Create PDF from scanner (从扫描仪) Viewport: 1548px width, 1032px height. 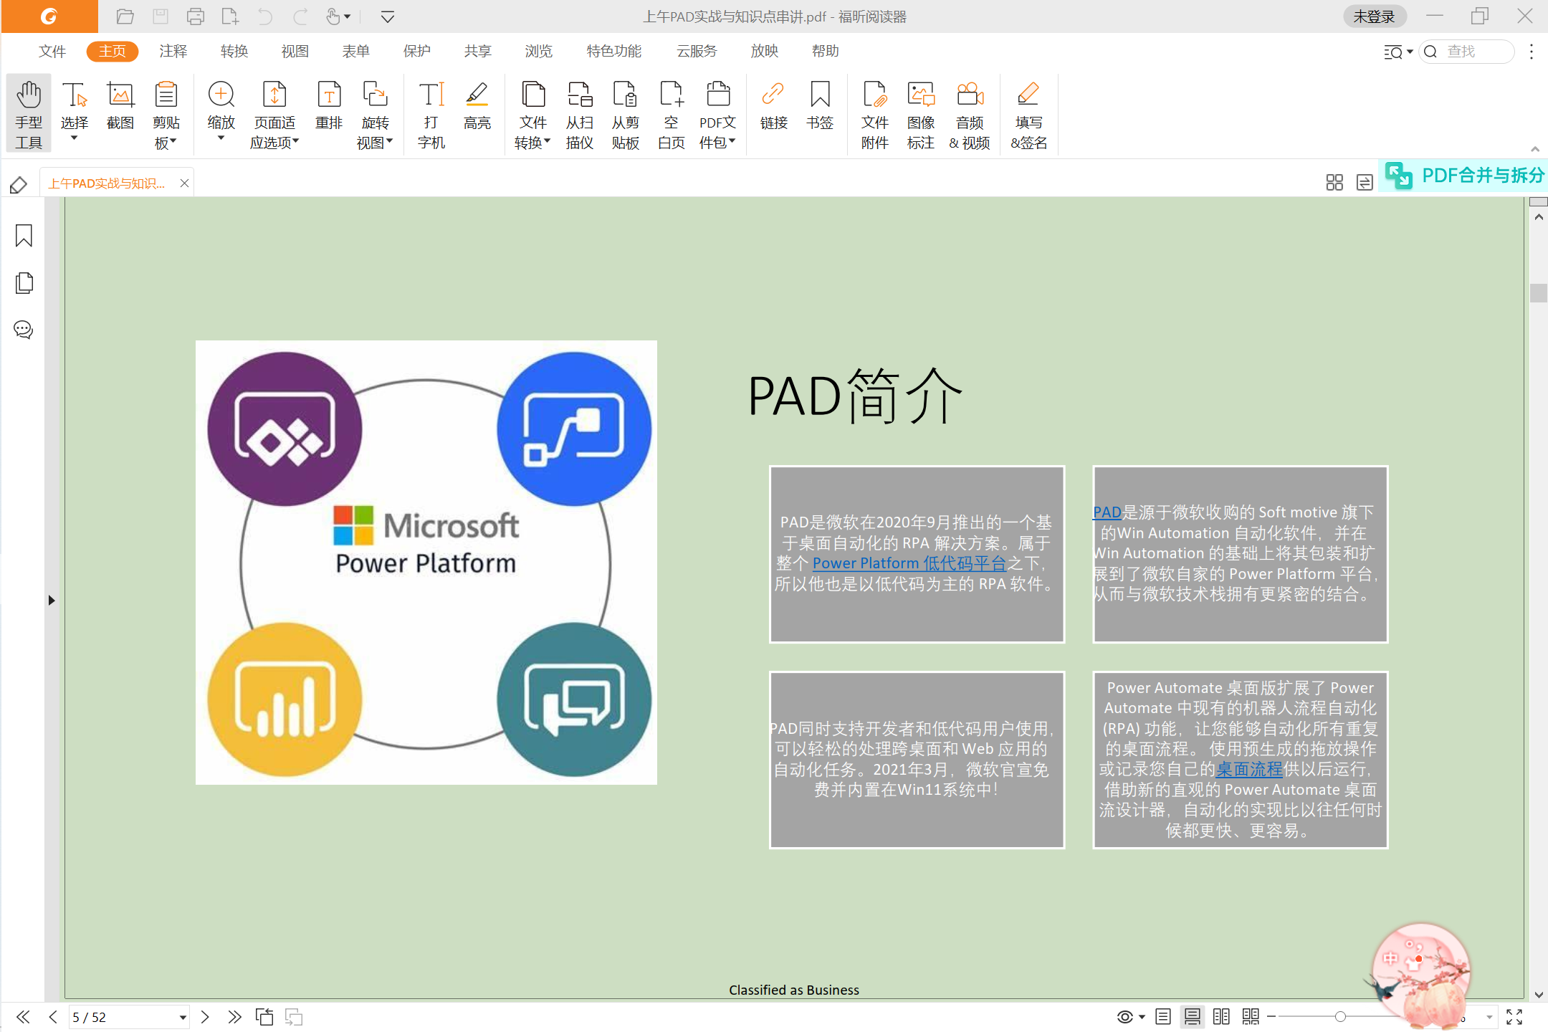pos(580,115)
